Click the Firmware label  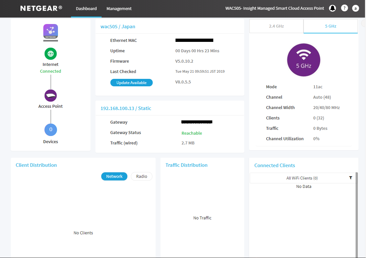tap(120, 61)
